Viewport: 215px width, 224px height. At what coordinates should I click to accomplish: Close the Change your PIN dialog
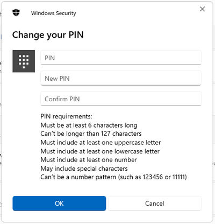(202, 9)
